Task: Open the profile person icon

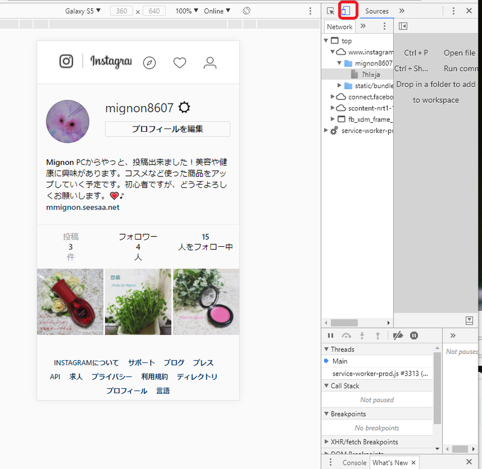Action: tap(210, 63)
